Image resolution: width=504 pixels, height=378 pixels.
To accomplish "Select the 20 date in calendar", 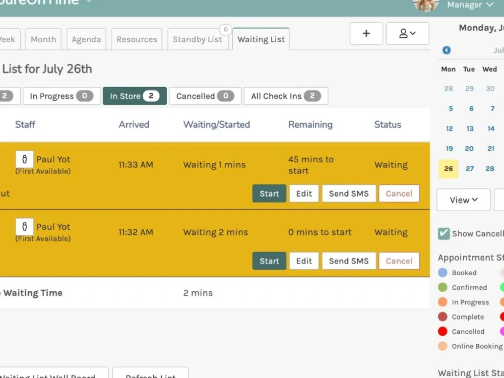I will (469, 149).
